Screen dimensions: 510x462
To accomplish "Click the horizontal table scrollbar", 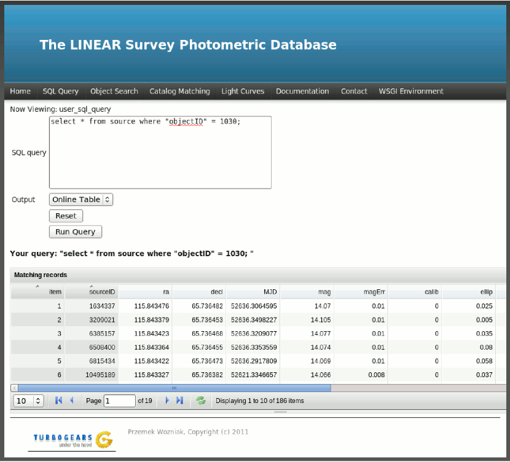I will (x=174, y=388).
